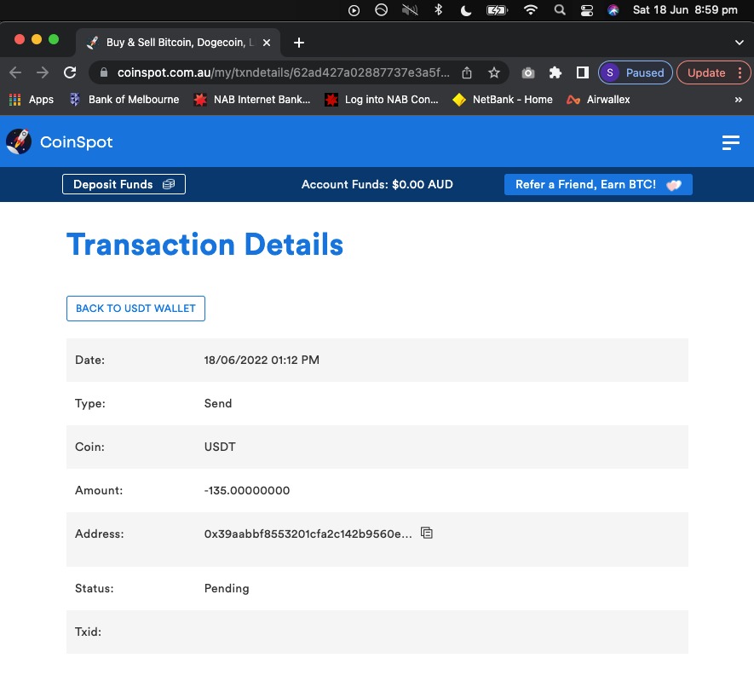The image size is (754, 681).
Task: Check the battery status icon
Action: click(497, 10)
